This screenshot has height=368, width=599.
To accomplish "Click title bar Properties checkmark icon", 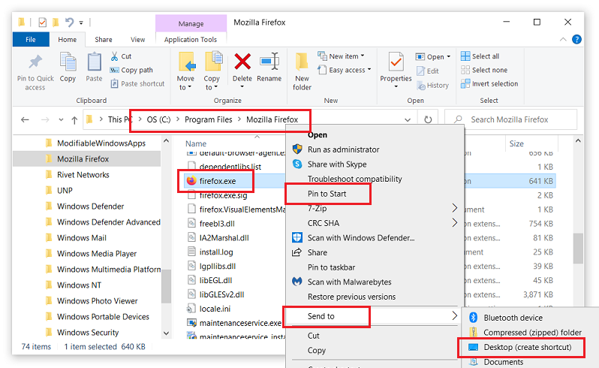I will 42,23.
